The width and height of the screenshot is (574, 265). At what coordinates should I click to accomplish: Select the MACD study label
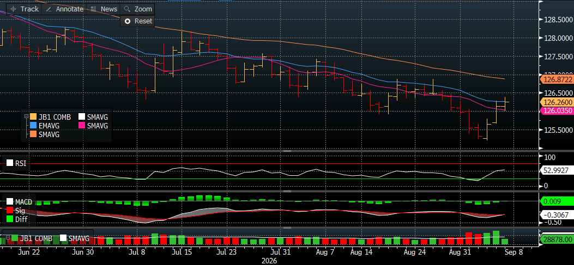(23, 202)
